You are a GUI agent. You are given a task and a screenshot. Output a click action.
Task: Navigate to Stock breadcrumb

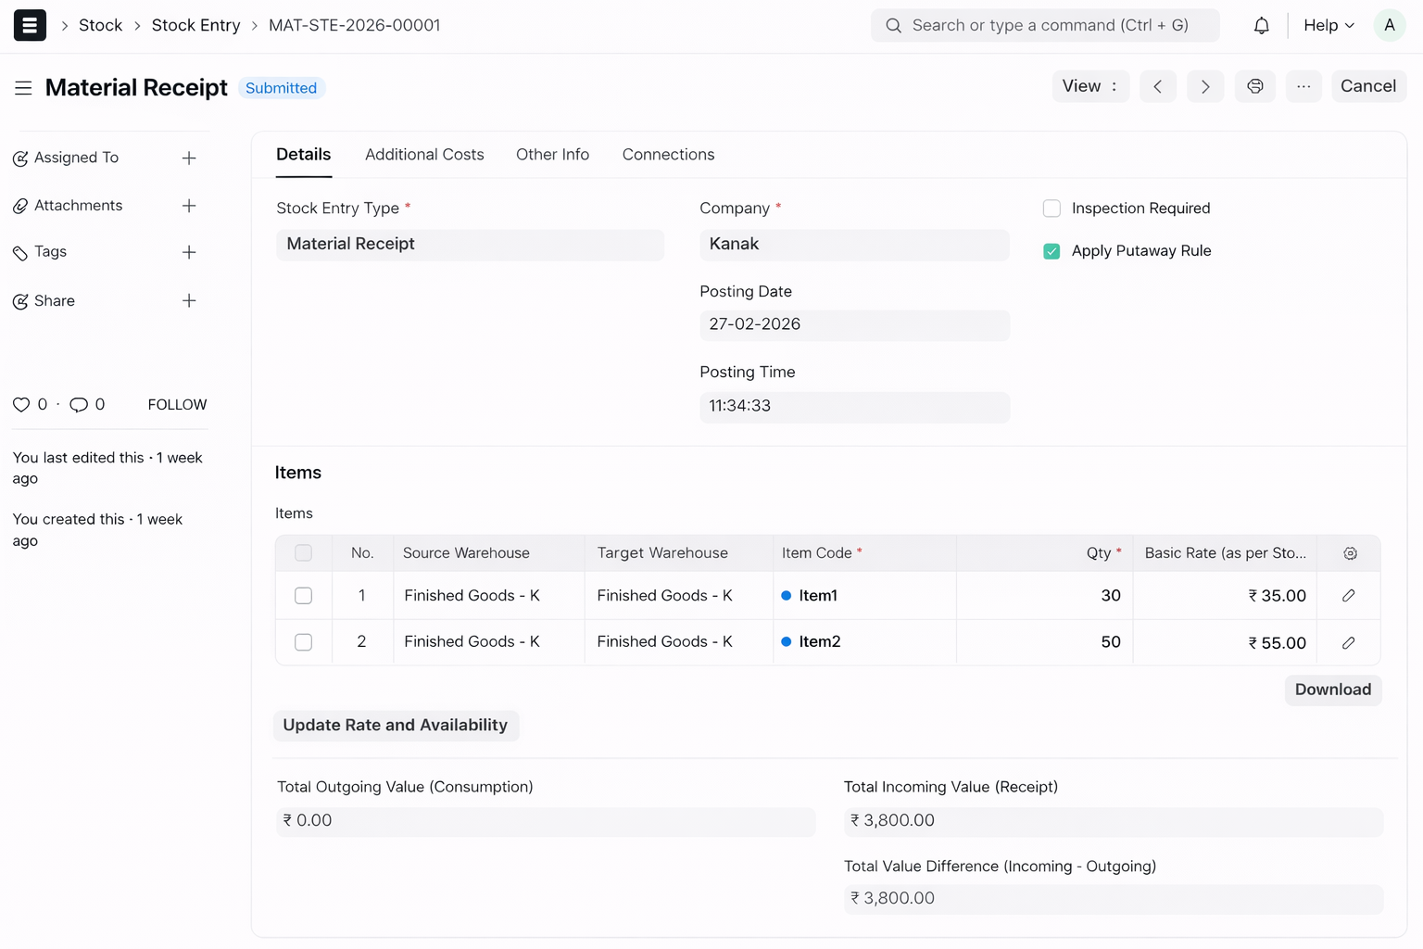[x=100, y=25]
